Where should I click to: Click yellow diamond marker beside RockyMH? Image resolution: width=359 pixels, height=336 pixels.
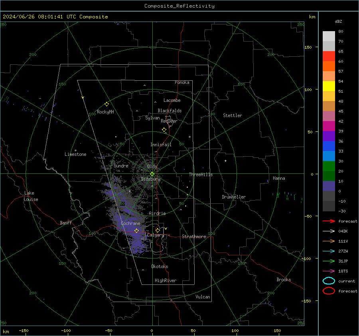point(107,104)
